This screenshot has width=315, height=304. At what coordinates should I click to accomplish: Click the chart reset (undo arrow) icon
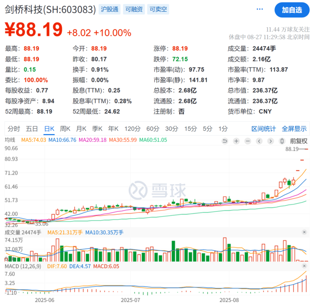(x=225, y=141)
